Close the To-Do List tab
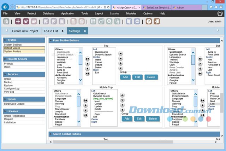The height and width of the screenshot is (151, 226). pyautogui.click(x=62, y=31)
